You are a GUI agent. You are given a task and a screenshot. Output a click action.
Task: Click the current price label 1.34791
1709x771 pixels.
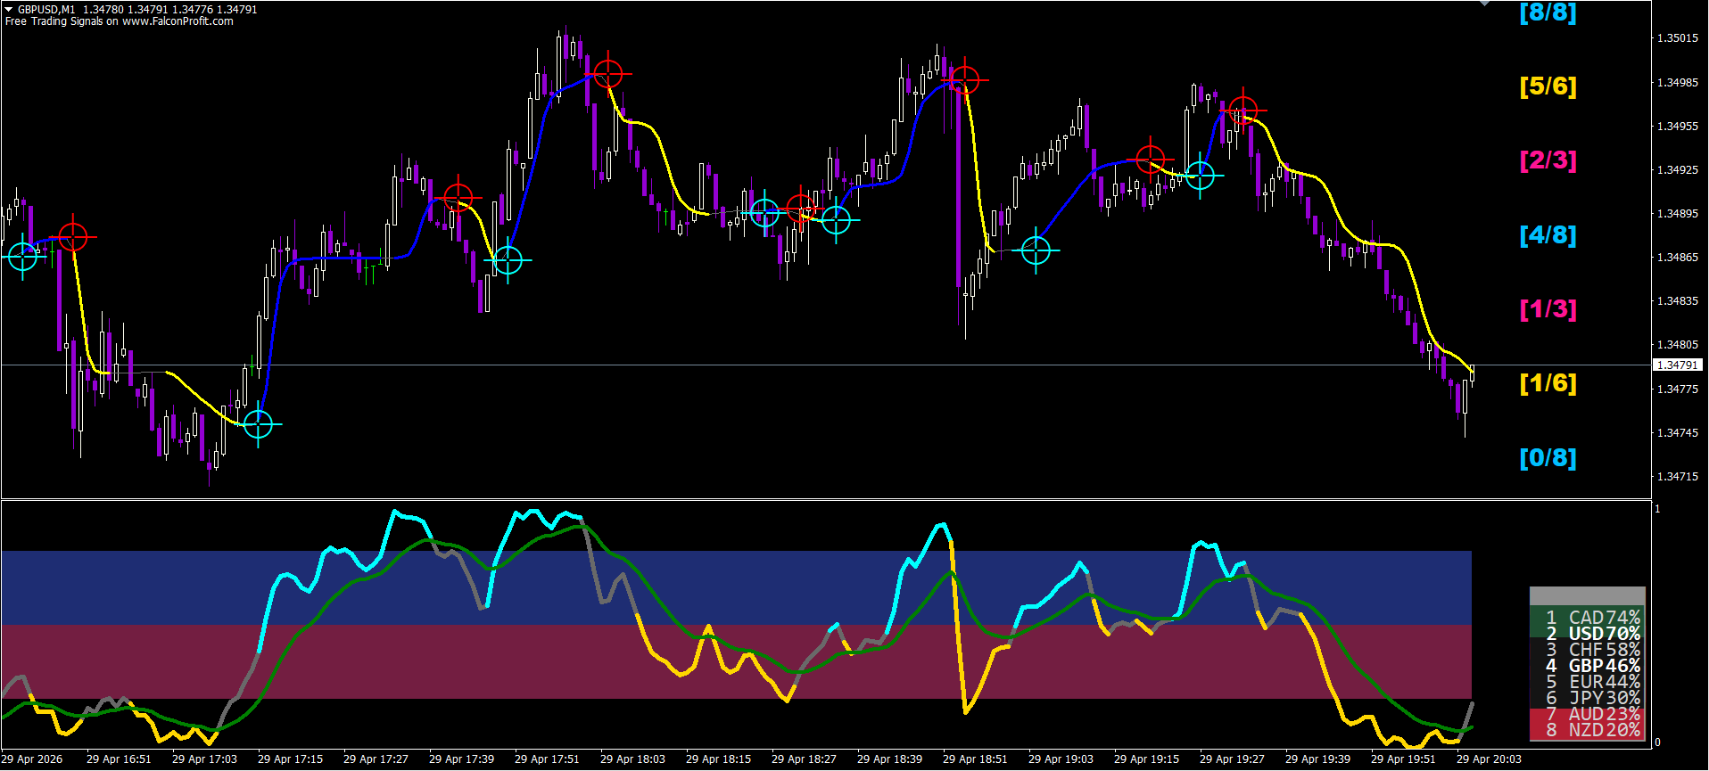point(1677,365)
